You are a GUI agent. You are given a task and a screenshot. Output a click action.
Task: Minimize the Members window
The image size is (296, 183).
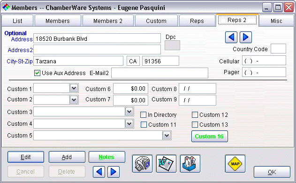tap(267, 8)
